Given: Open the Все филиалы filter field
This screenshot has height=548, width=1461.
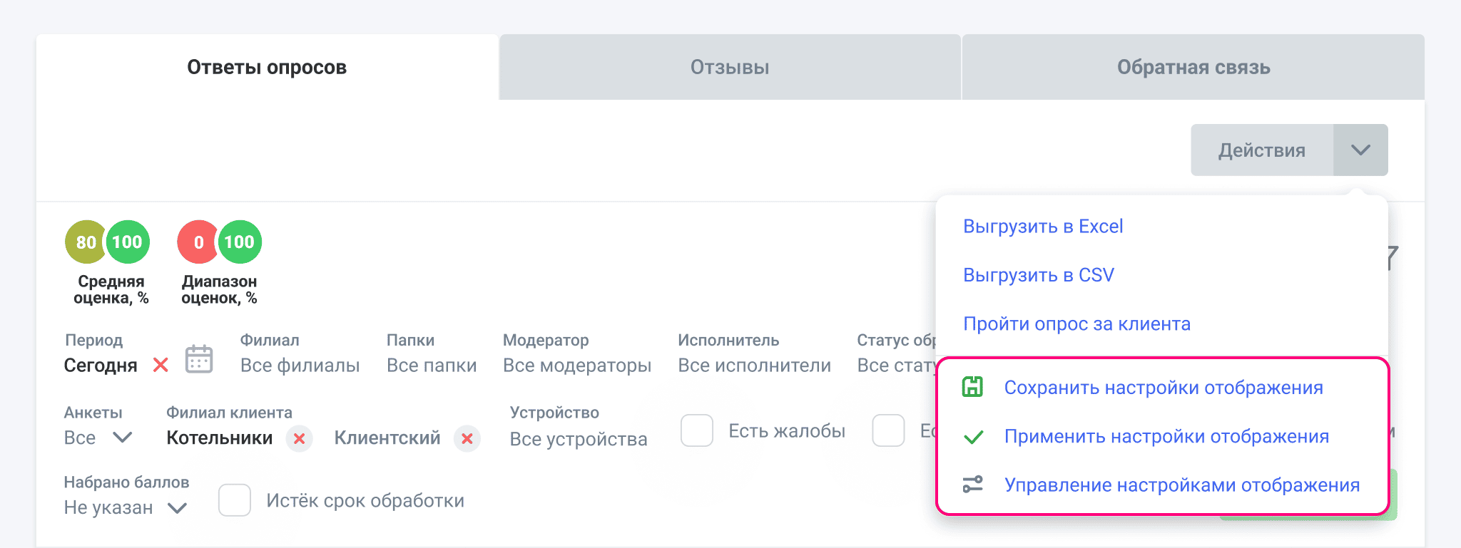Looking at the screenshot, I should [x=300, y=366].
